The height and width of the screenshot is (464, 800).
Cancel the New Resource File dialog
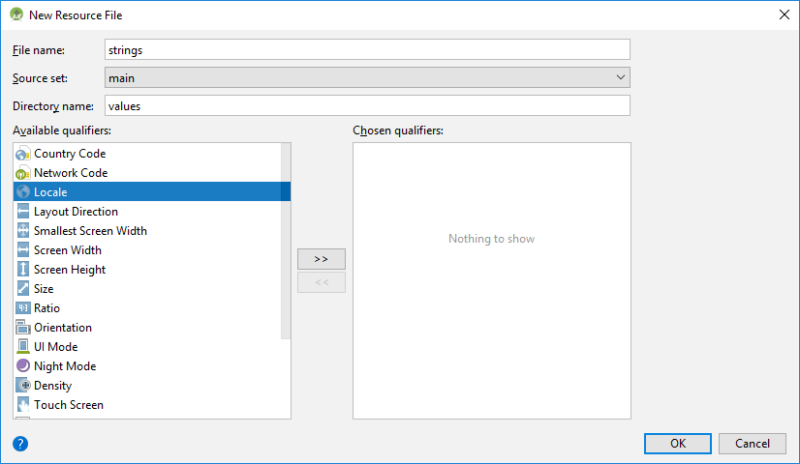pos(752,443)
